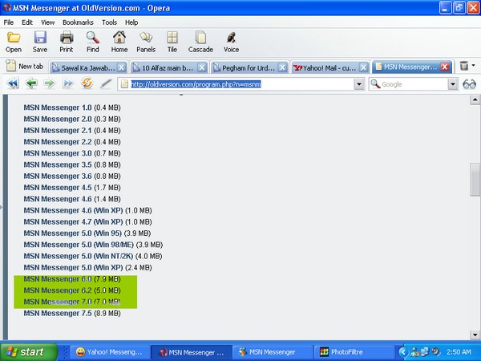This screenshot has width=481, height=361.
Task: Go to Home page icon
Action: 119,42
